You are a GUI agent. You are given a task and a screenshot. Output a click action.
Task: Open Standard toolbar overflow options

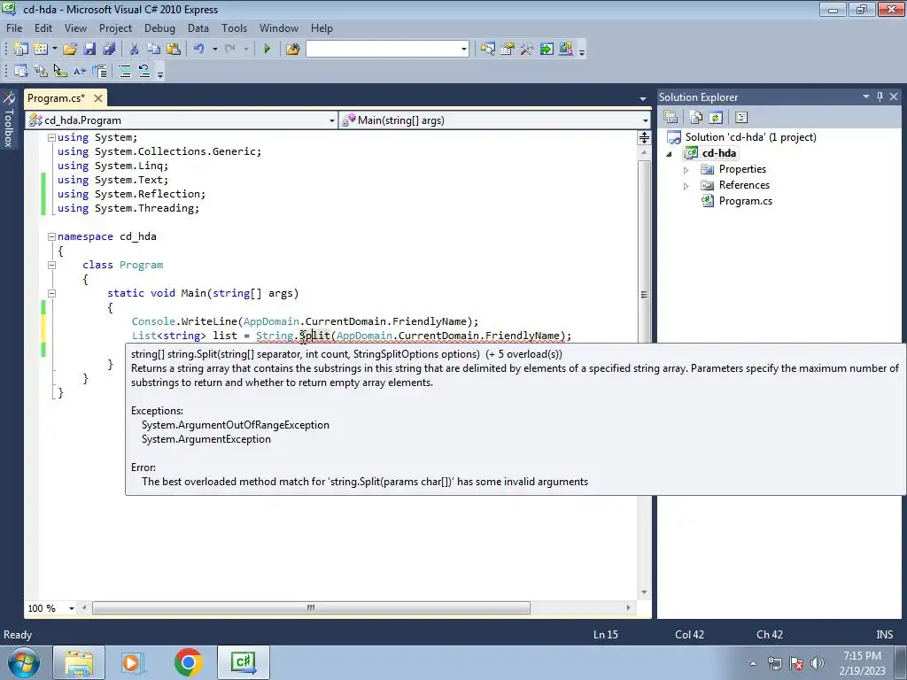click(x=582, y=51)
